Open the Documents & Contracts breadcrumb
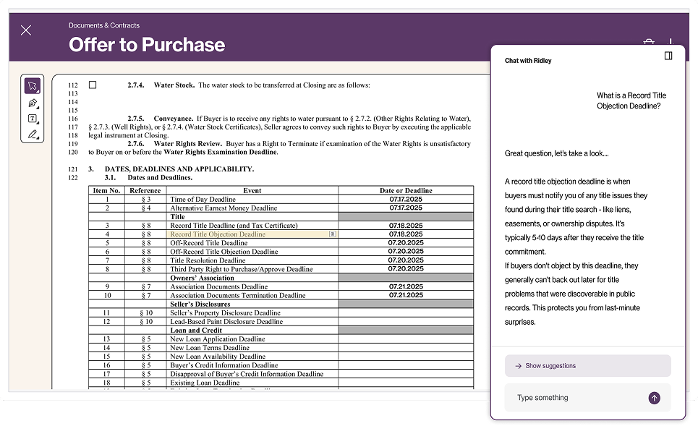Viewport: 698px width, 426px height. click(103, 25)
